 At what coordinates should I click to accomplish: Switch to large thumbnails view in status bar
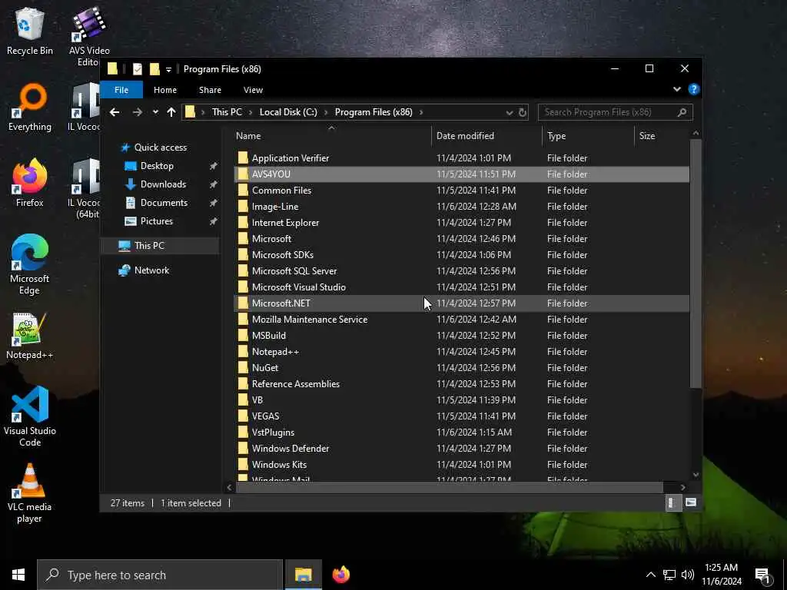tap(691, 502)
